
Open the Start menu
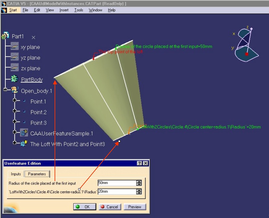coord(13,10)
